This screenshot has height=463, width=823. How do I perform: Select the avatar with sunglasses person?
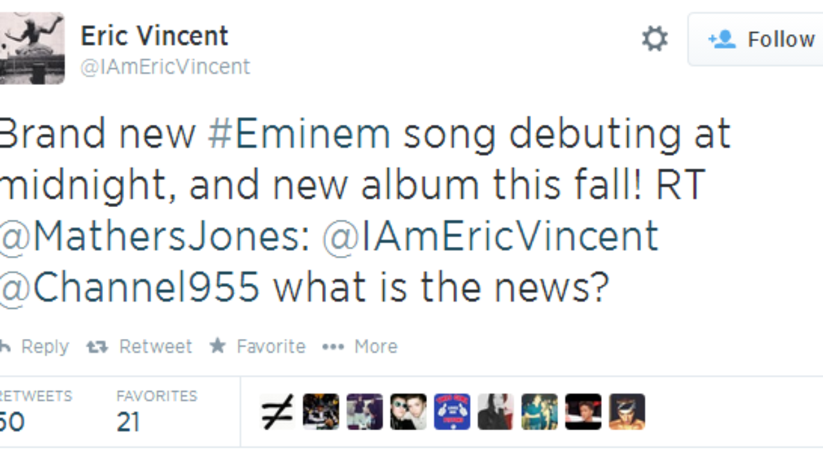[x=408, y=412]
